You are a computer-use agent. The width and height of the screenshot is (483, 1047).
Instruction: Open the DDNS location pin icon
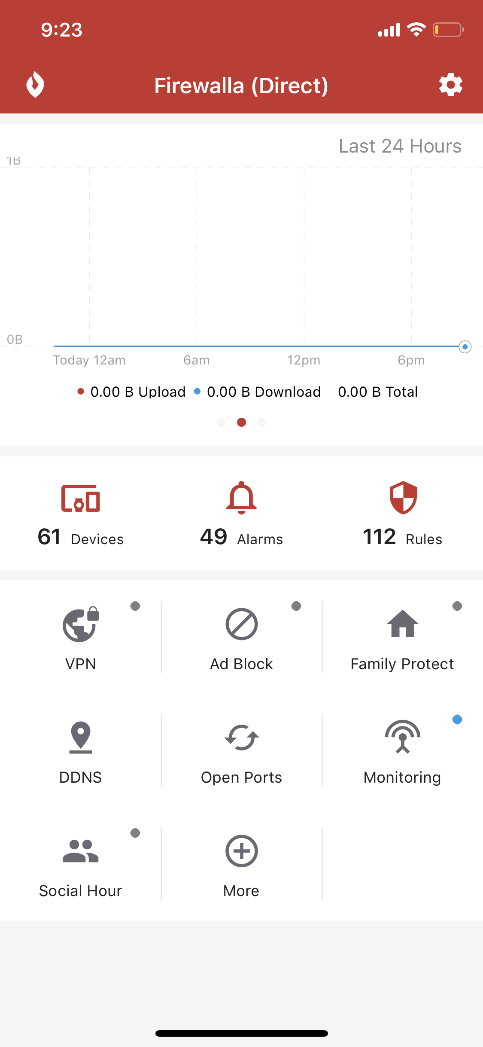coord(81,738)
